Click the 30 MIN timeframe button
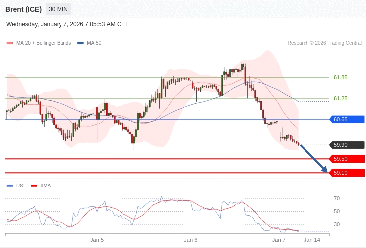Screen dimensions: 366x248 click(58, 9)
